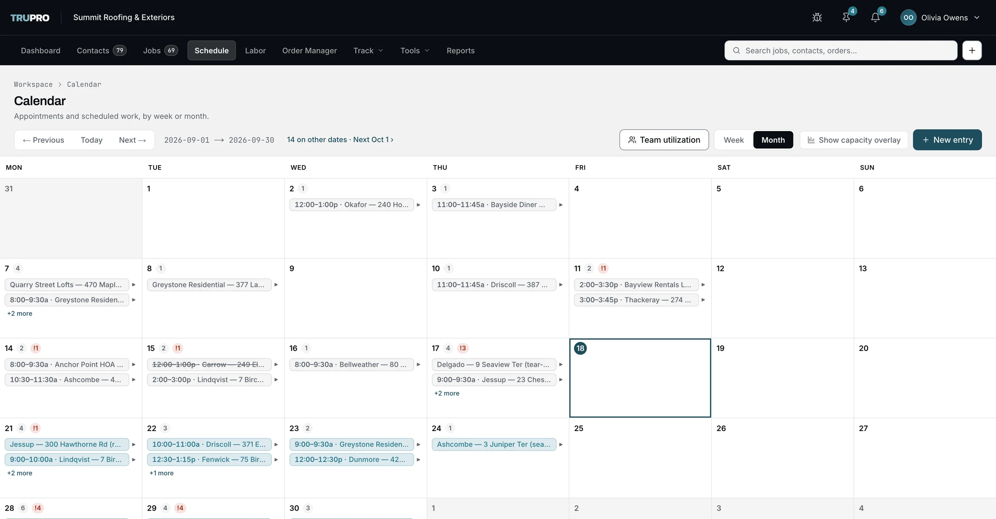The width and height of the screenshot is (996, 519).
Task: Open Team utilization
Action: point(664,140)
